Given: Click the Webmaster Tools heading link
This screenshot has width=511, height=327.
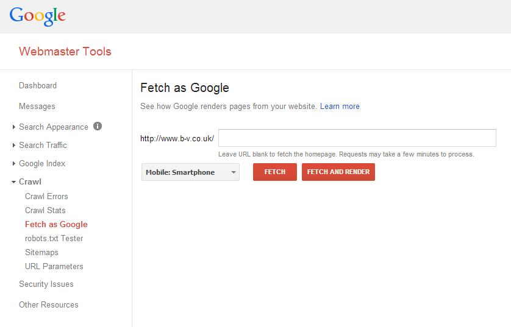Looking at the screenshot, I should click(65, 51).
